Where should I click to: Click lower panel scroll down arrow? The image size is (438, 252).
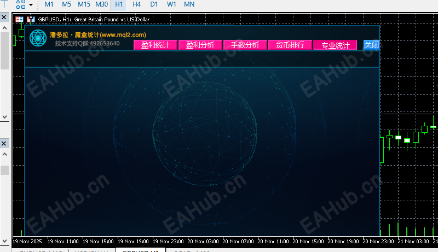tap(4, 241)
